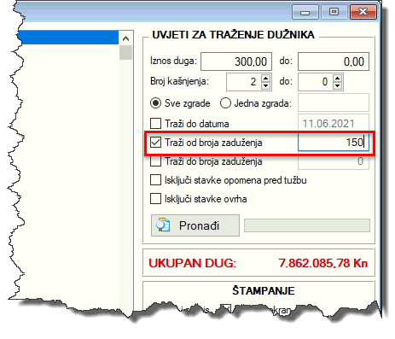The height and width of the screenshot is (339, 395).
Task: Click the Pronađi search icon
Action: [x=163, y=225]
